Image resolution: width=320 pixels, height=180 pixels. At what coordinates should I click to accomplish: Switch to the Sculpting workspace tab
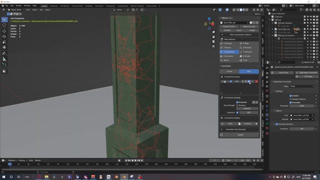53,6
